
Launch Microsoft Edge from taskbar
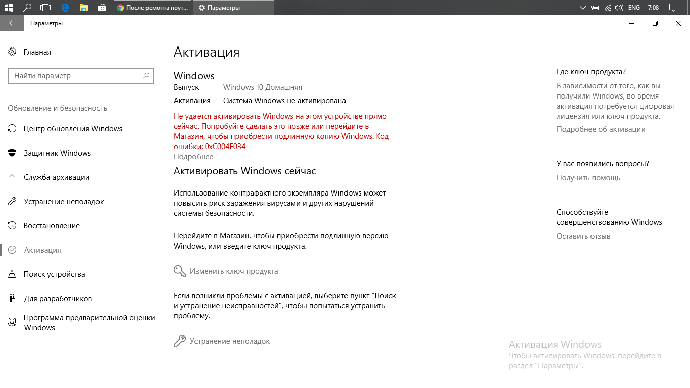(65, 8)
